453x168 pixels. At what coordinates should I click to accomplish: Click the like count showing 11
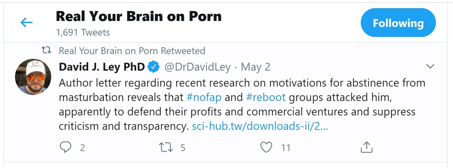click(286, 148)
